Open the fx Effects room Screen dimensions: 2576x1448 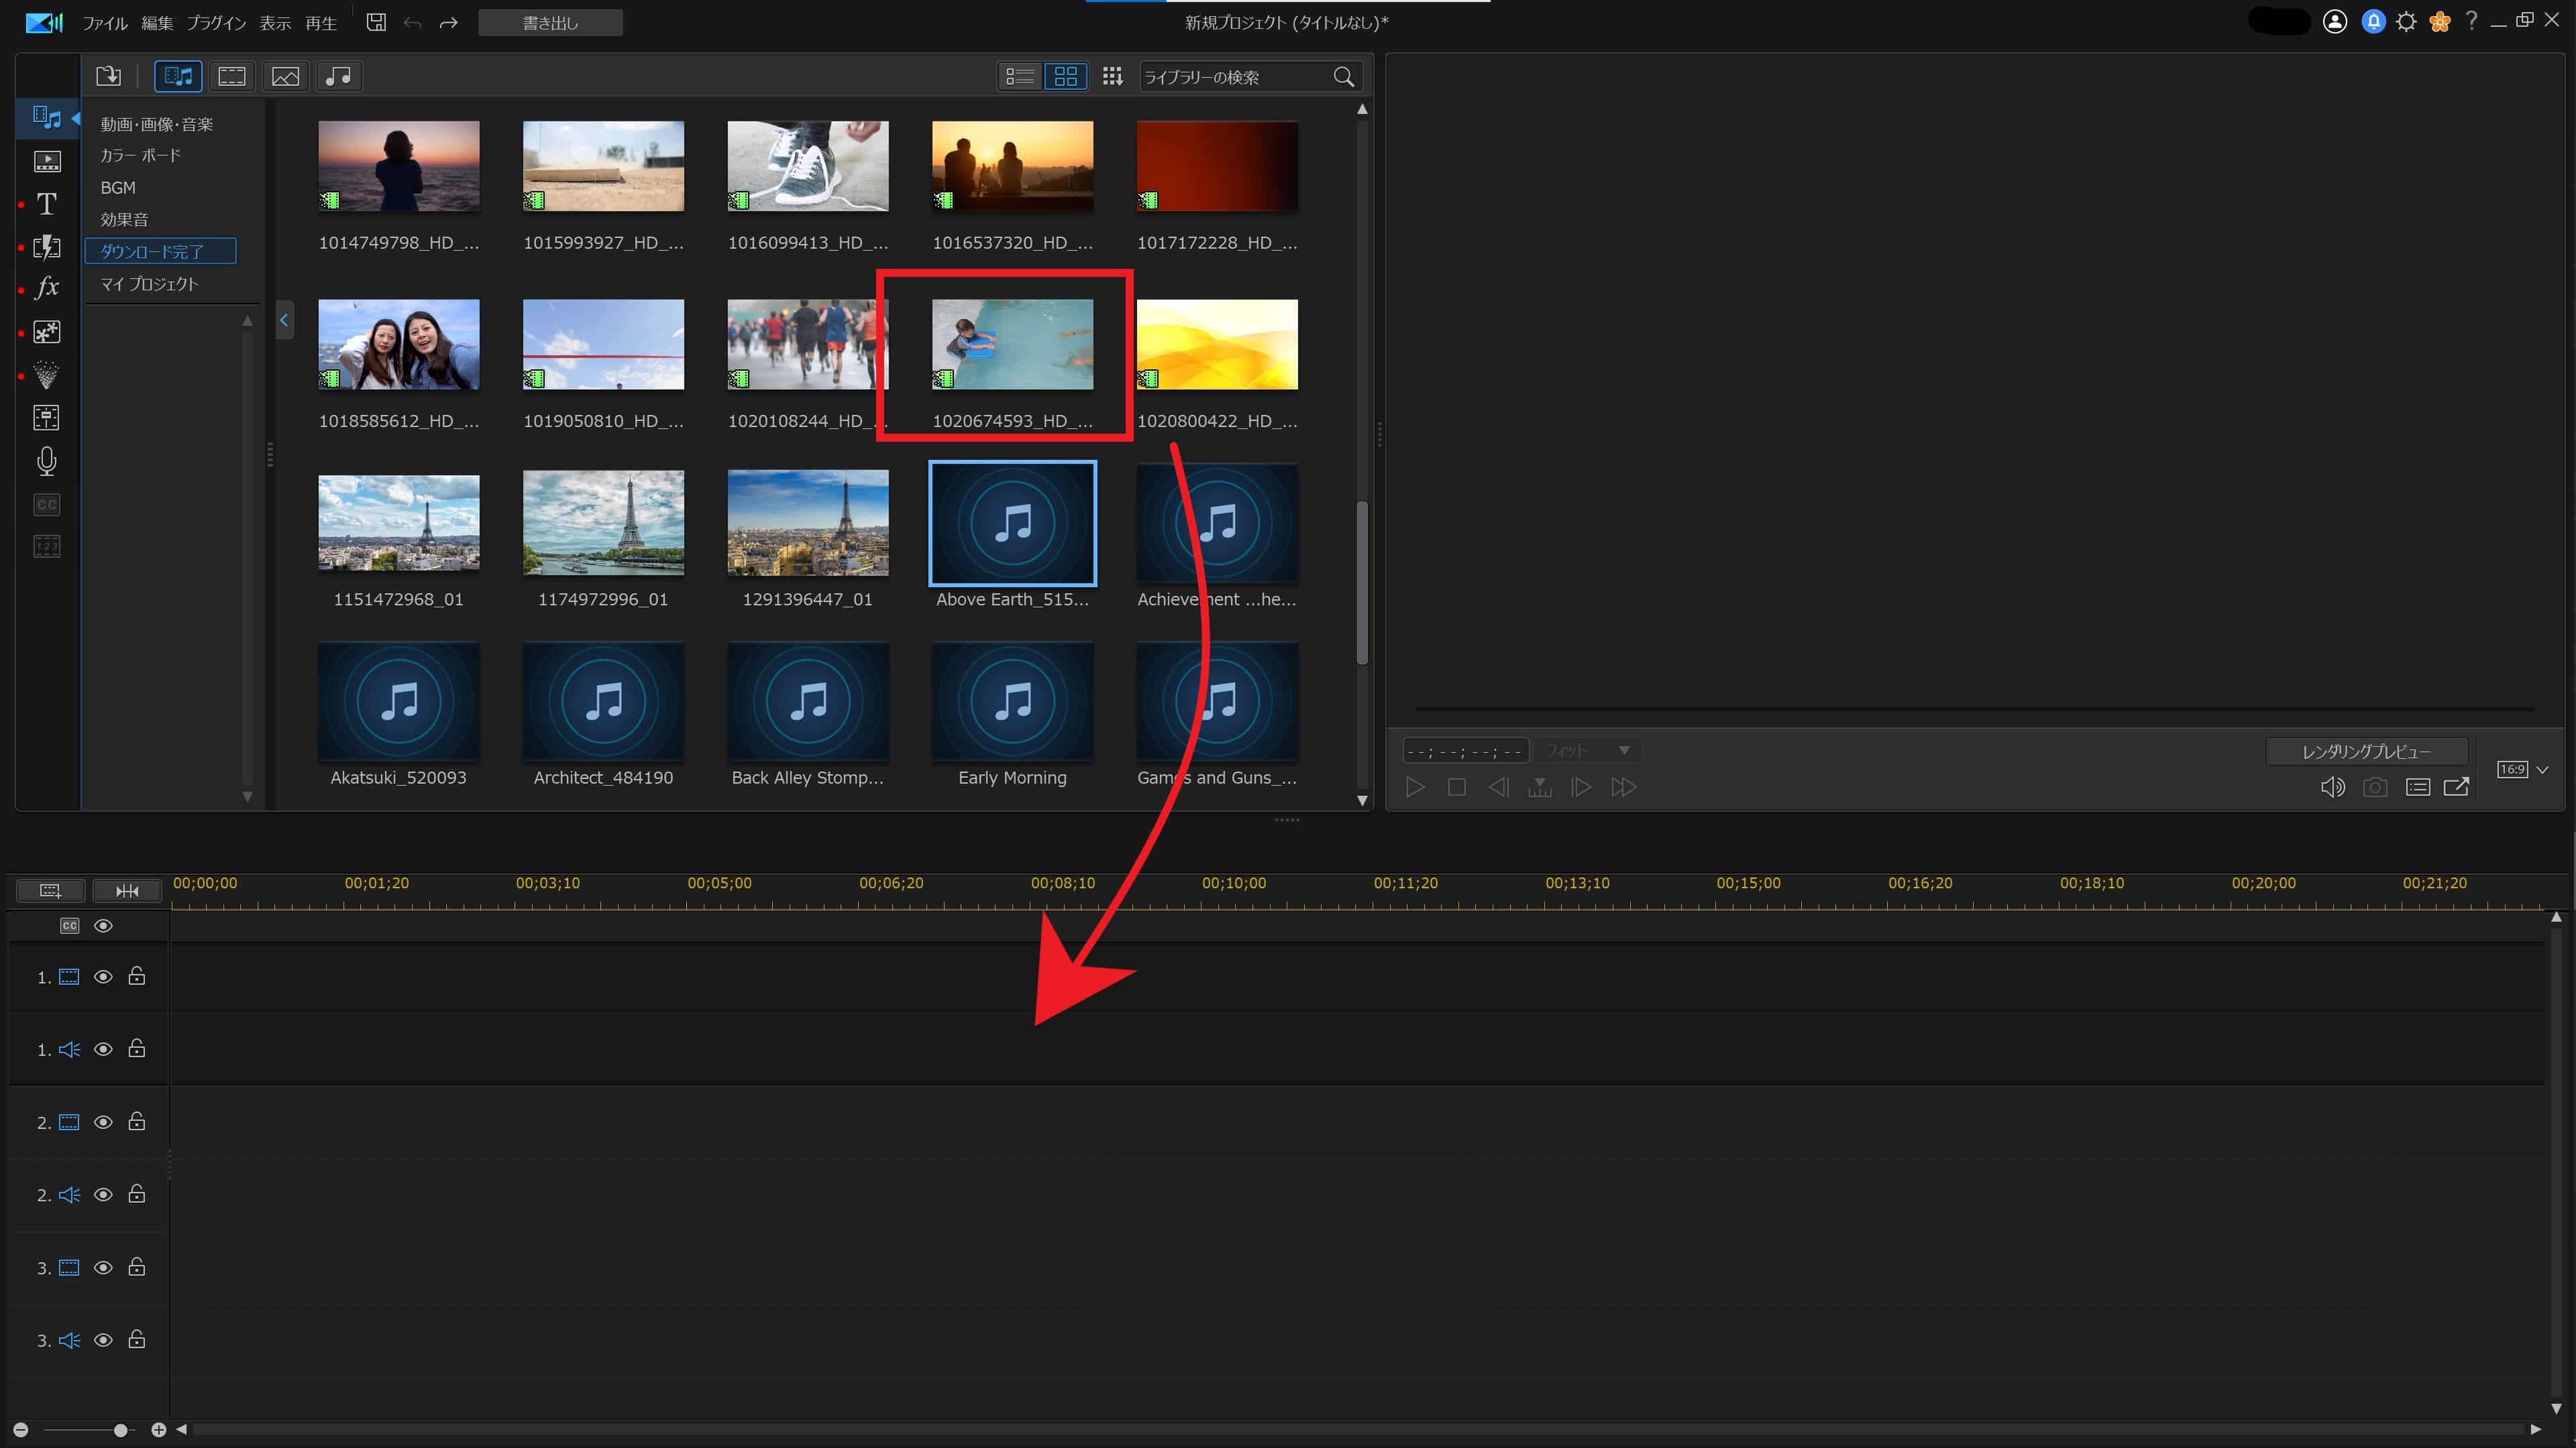(46, 288)
